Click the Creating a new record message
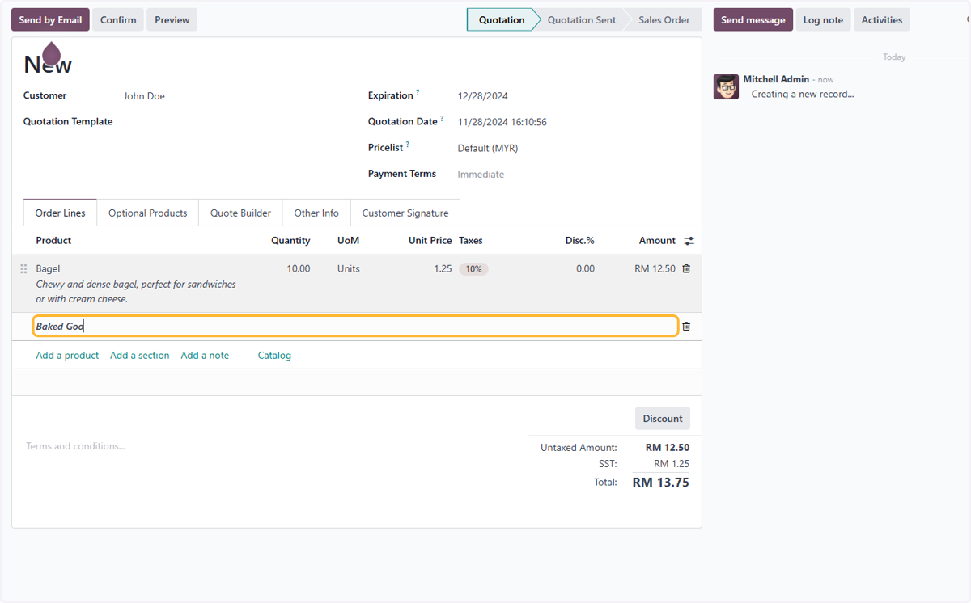The width and height of the screenshot is (971, 603). coord(803,94)
